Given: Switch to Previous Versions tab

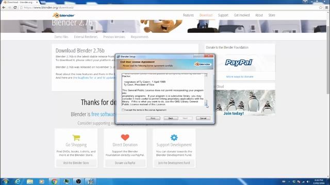Looking at the screenshot, I should pos(114,36).
